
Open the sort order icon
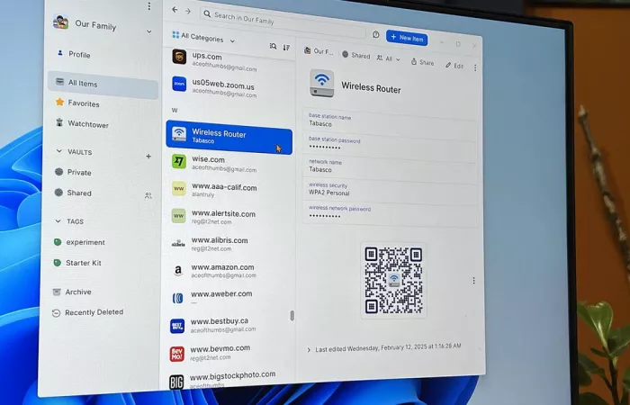click(x=286, y=48)
